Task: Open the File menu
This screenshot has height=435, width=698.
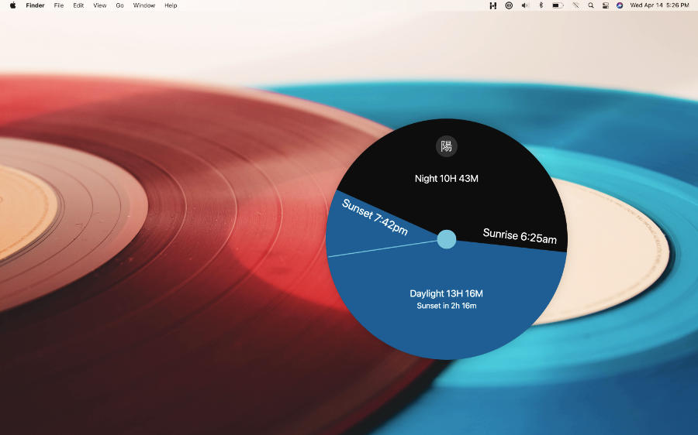Action: tap(59, 5)
